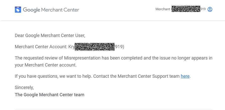Click the "your Merchant Center account." line
This screenshot has width=225, height=110.
(x=46, y=65)
